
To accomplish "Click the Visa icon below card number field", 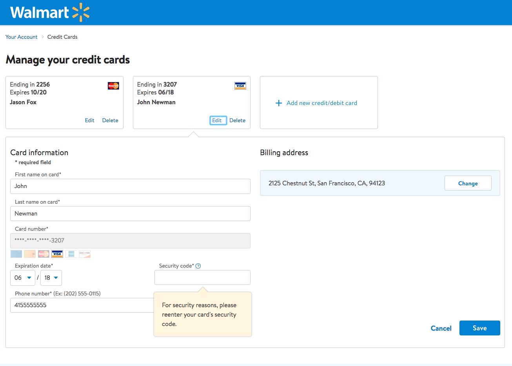I will [x=57, y=254].
